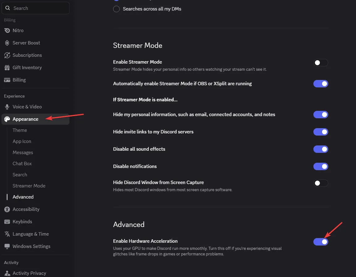This screenshot has width=356, height=277.
Task: Click the search magnifier icon in the sidebar
Action: (7, 8)
